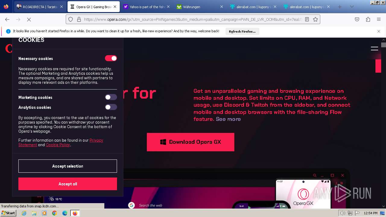386x217 pixels.
Task: Launch Microsoft Edge from taskbar
Action: tap(65, 213)
